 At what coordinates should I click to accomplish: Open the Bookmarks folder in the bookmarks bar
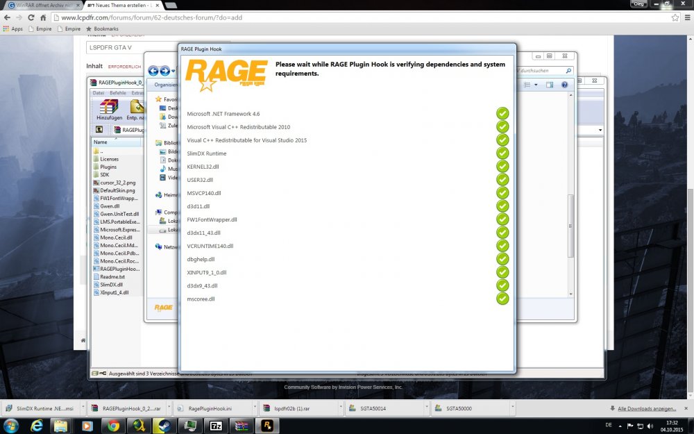102,28
